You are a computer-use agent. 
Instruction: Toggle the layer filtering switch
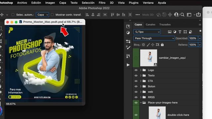(x=200, y=32)
